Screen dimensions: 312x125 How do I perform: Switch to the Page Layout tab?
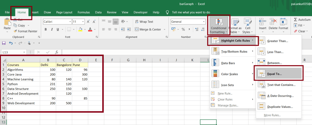click(64, 12)
